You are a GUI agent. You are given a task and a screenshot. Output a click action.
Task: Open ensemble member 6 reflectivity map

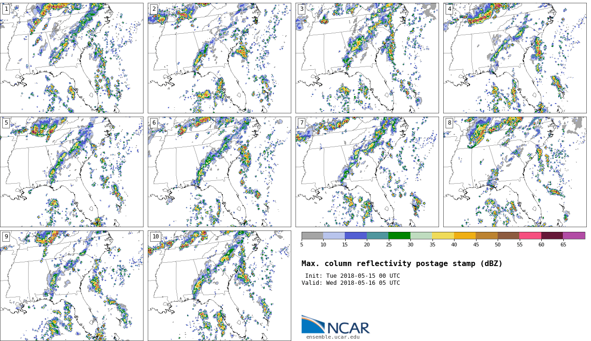pyautogui.click(x=219, y=172)
